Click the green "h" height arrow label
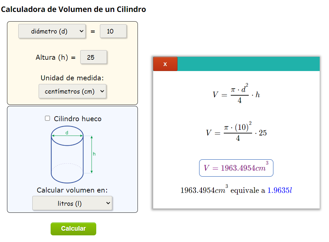The image size is (329, 242). [94, 154]
